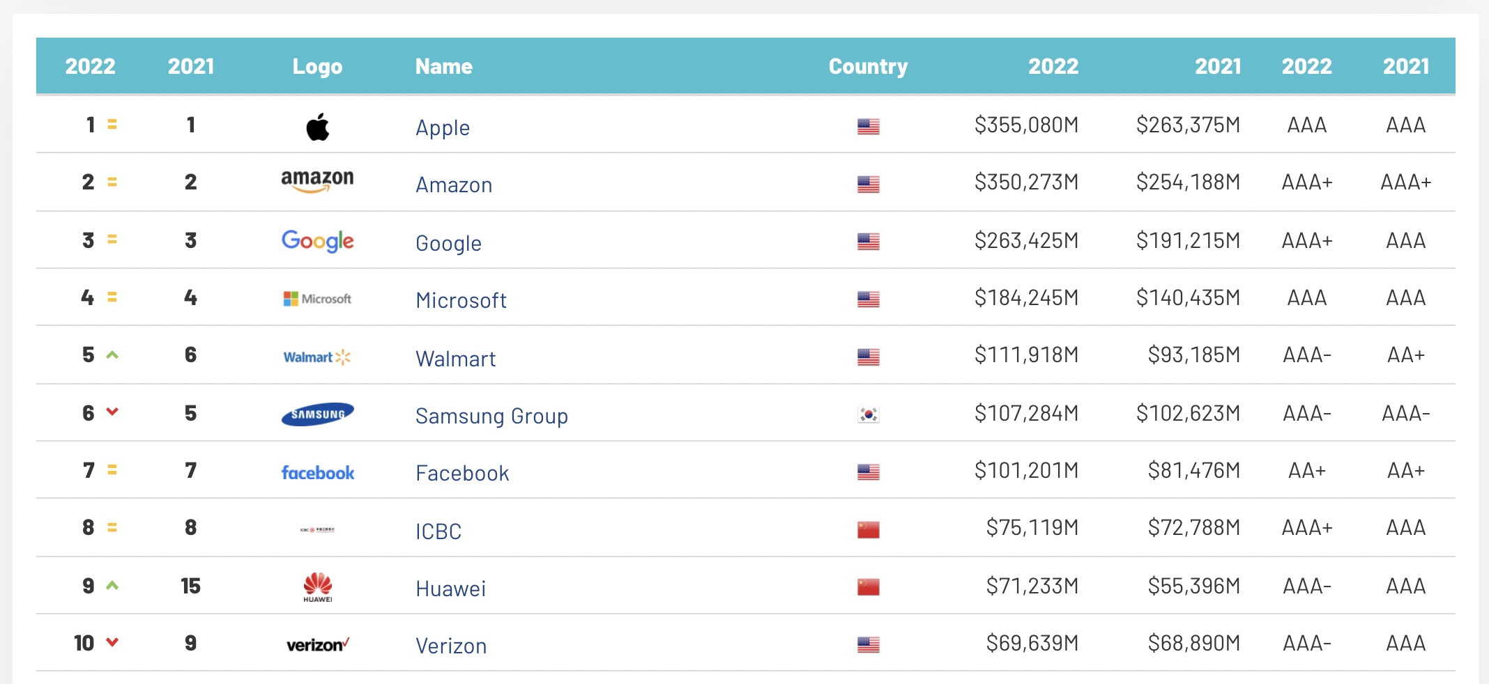Click the Apple logo icon
Image resolution: width=1489 pixels, height=684 pixels.
(x=318, y=127)
